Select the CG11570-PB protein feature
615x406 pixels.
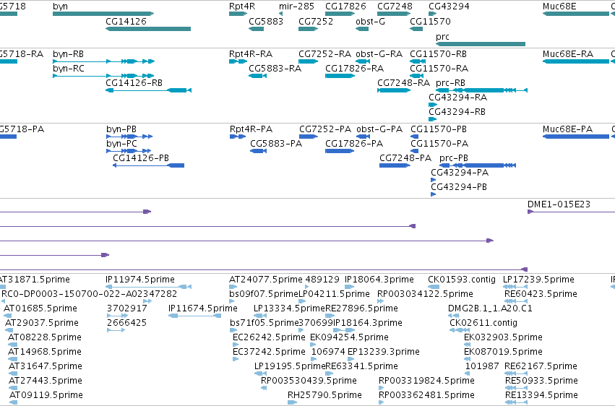click(x=415, y=137)
